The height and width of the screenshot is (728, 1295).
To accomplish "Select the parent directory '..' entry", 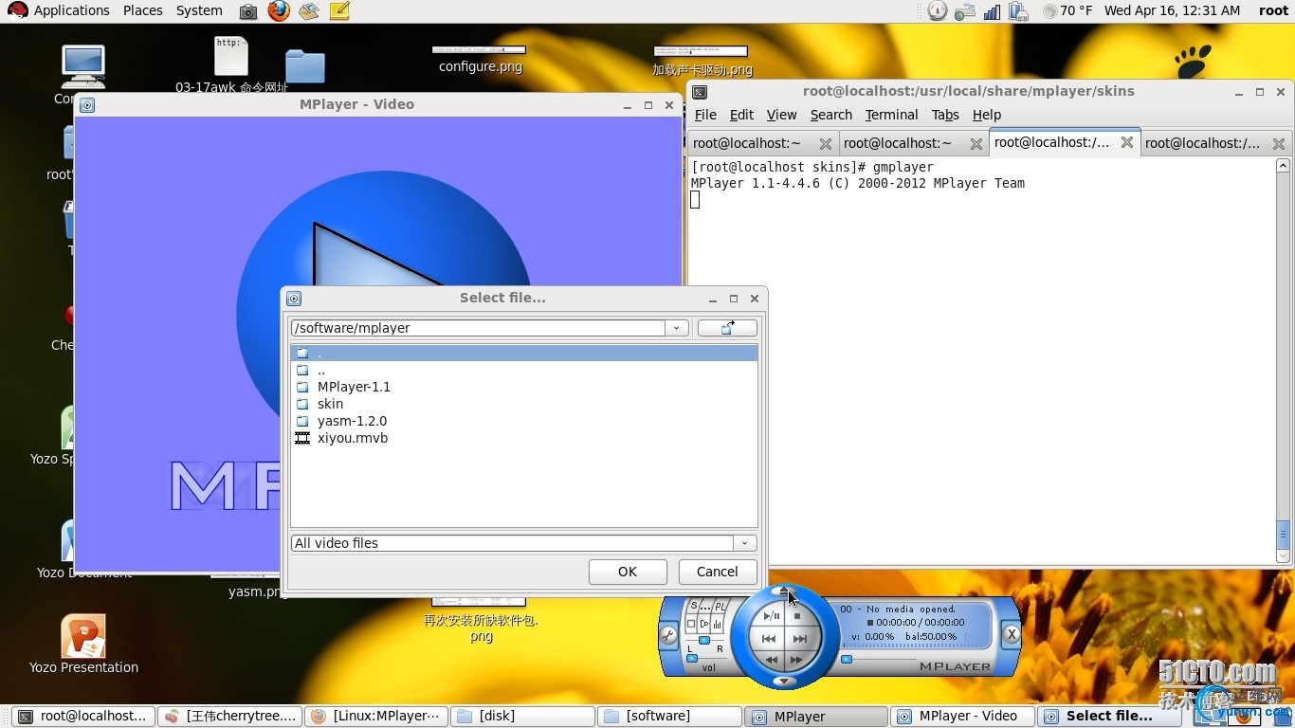I will click(524, 370).
